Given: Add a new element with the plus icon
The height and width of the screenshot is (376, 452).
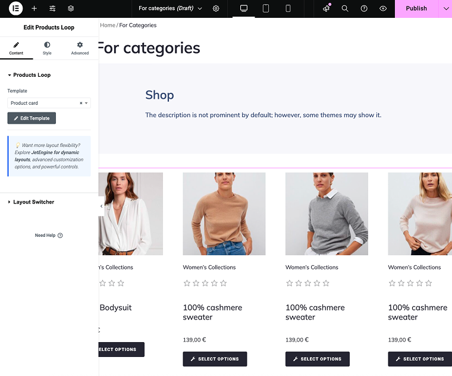Looking at the screenshot, I should tap(34, 9).
